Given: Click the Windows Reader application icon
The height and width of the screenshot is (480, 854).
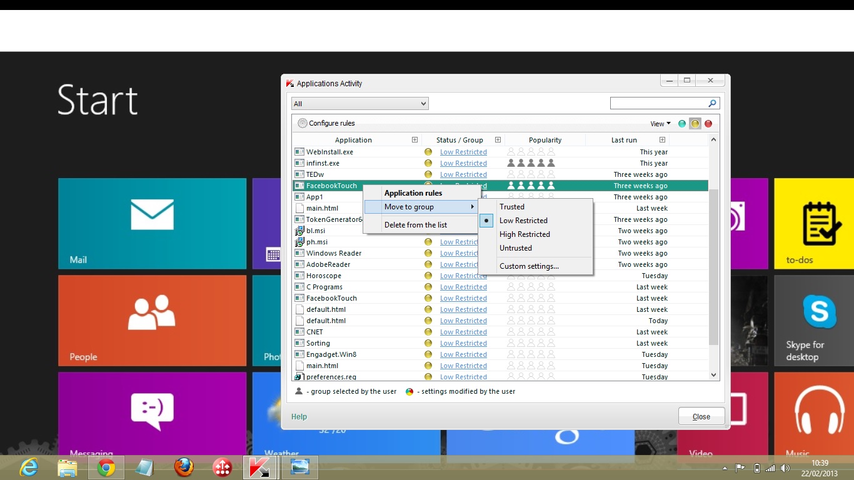Looking at the screenshot, I should [299, 253].
